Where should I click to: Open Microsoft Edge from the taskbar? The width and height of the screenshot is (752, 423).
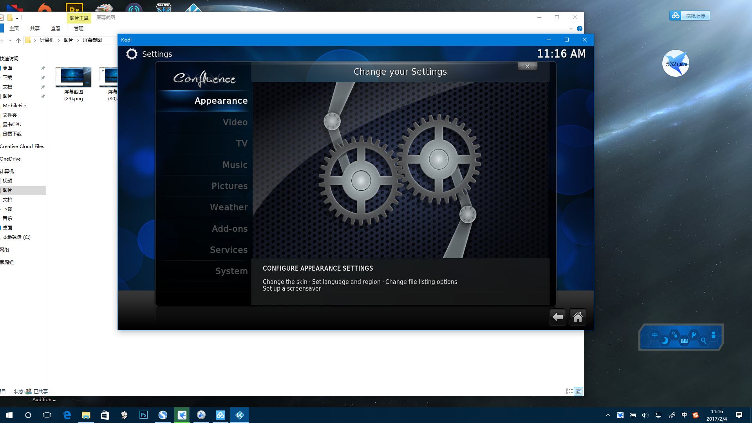(x=67, y=415)
